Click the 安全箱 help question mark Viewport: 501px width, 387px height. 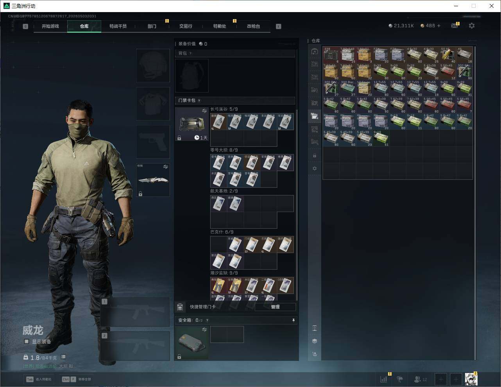point(207,320)
